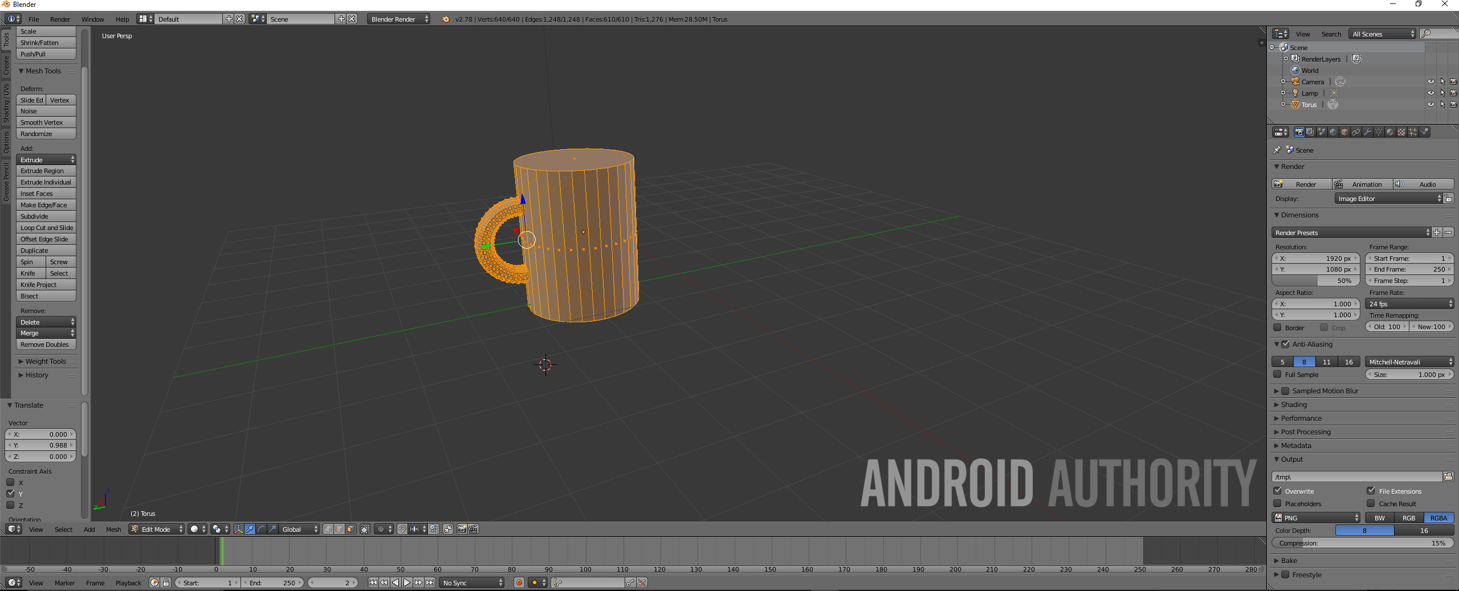Open the Edit Mode dropdown
1459x591 pixels.
(x=155, y=529)
